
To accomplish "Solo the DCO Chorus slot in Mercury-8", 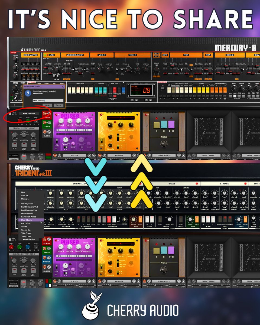I will 149,155.
